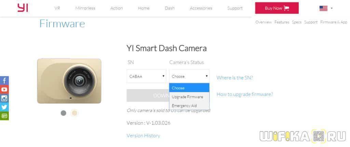Click the YI logo icon
The image size is (350, 147).
[x=23, y=7]
